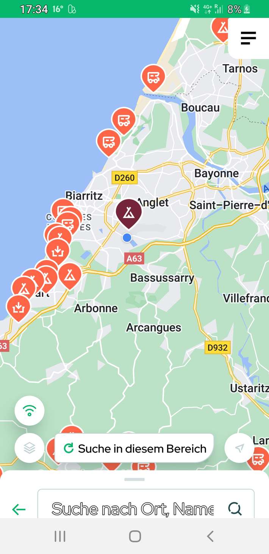Center map on my location arrow
269x554 pixels.
[x=239, y=448]
